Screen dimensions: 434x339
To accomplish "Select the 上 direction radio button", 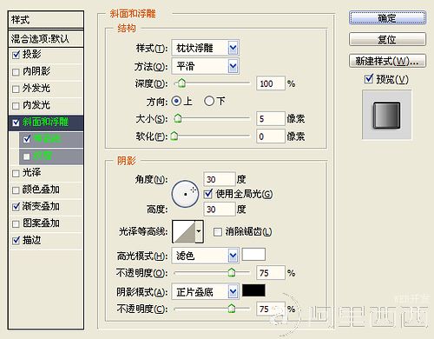I will [x=176, y=101].
